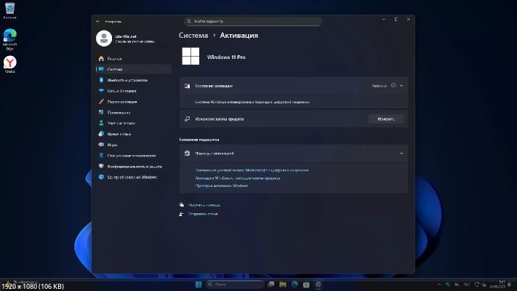Collapse the Состояние активации section

click(x=401, y=86)
